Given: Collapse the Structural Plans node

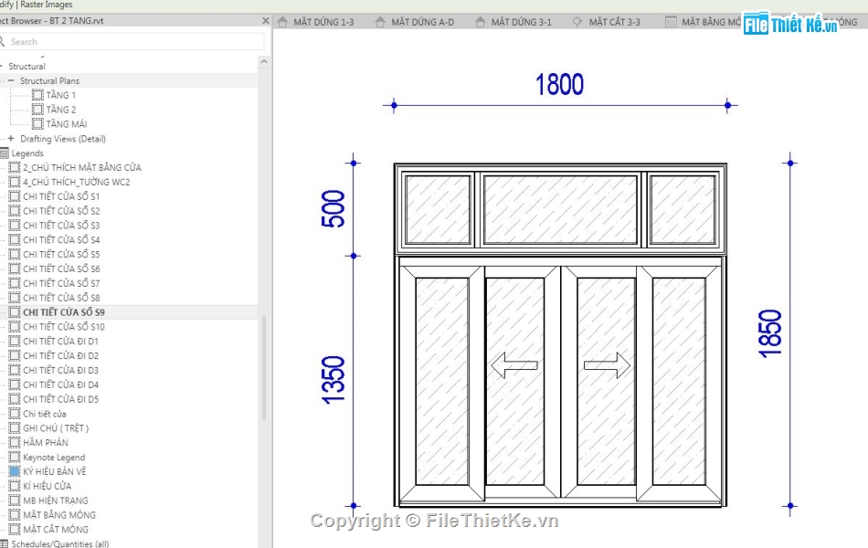Looking at the screenshot, I should [11, 80].
